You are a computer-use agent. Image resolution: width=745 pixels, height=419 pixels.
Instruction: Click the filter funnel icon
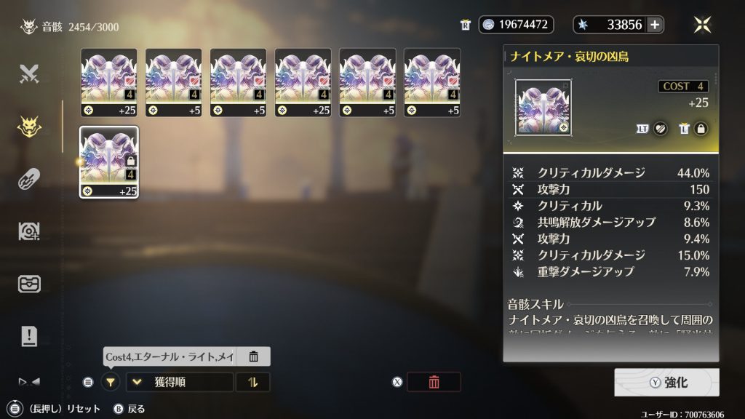tap(111, 382)
